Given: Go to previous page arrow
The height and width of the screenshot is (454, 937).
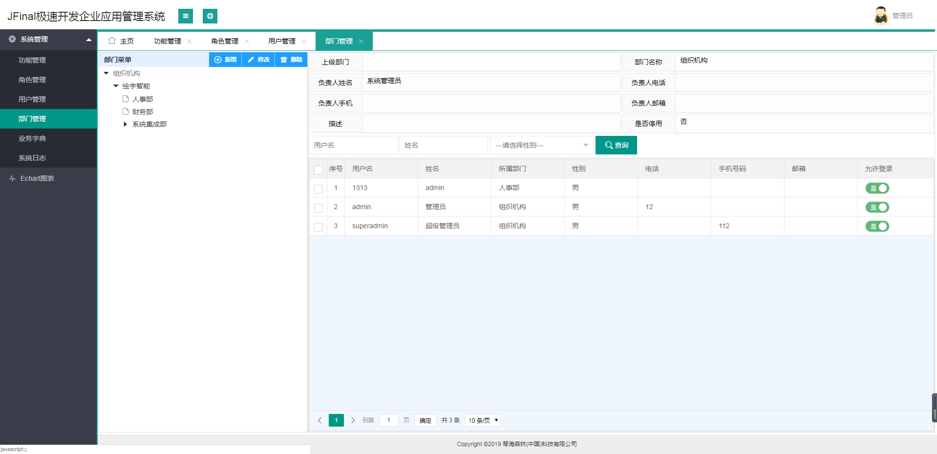Looking at the screenshot, I should [319, 420].
